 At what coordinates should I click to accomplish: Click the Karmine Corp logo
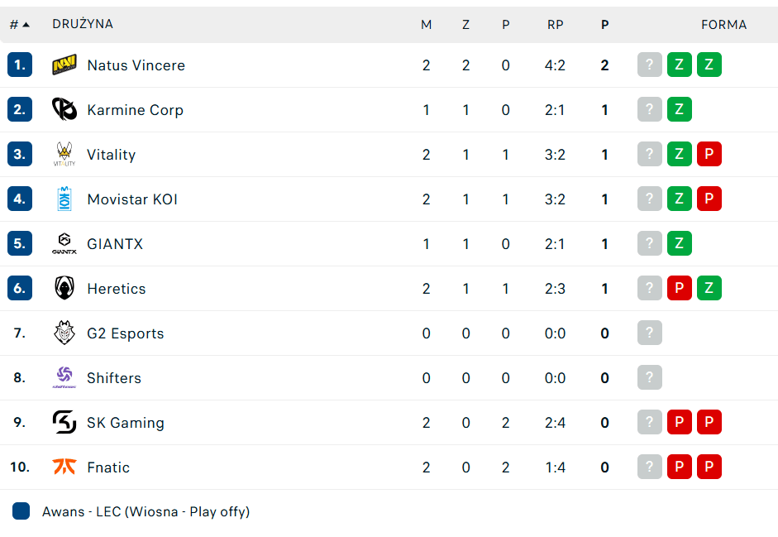[x=64, y=109]
